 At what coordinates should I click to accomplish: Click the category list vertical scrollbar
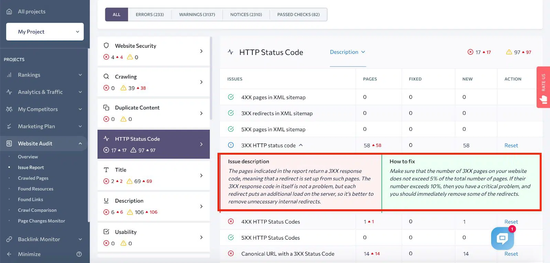[211, 79]
